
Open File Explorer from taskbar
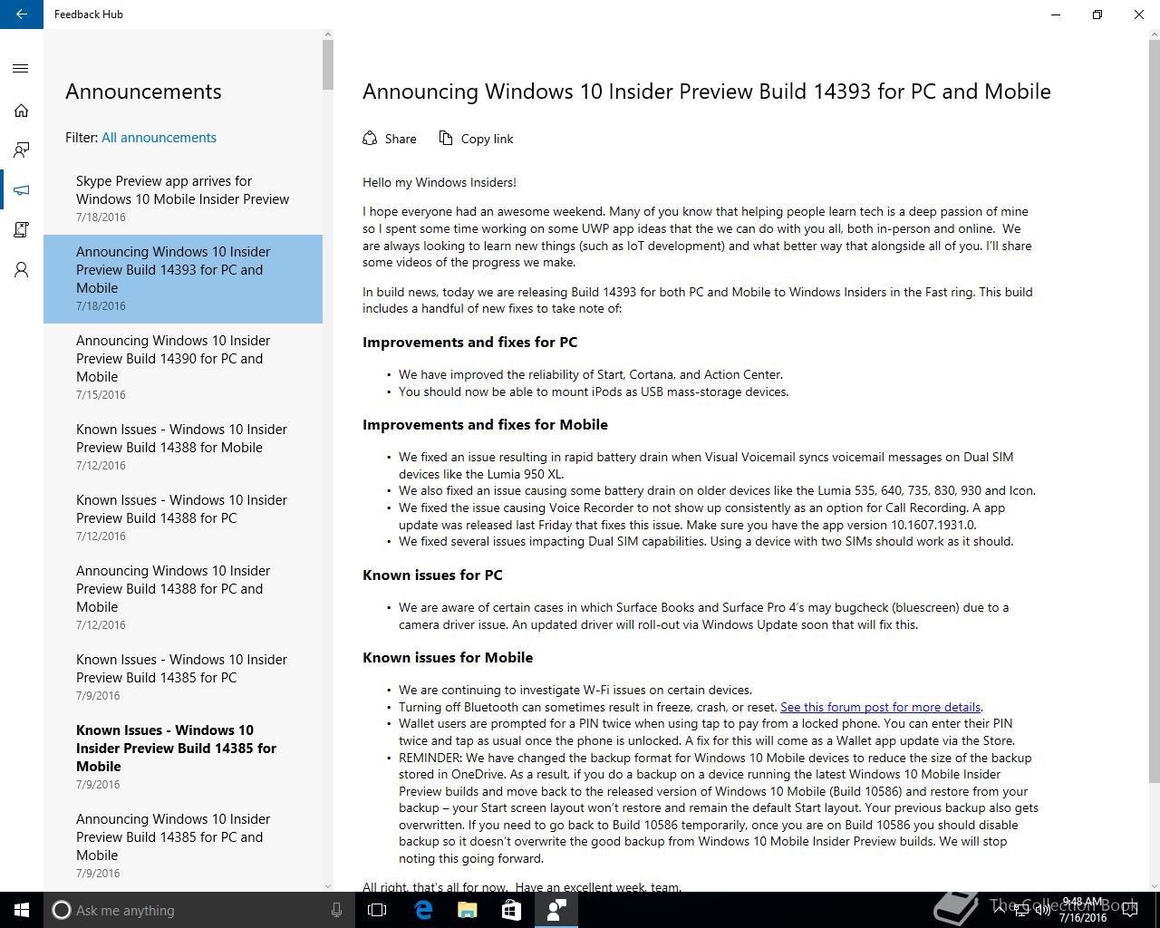[x=467, y=910]
